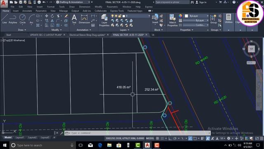The height and width of the screenshot is (149, 264).
Task: Click the MODEL space button in status bar
Action: [150, 138]
